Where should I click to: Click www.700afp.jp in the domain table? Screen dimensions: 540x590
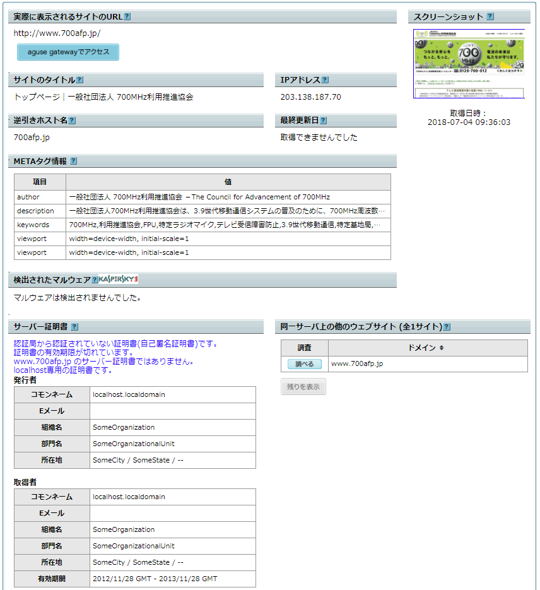[x=357, y=363]
